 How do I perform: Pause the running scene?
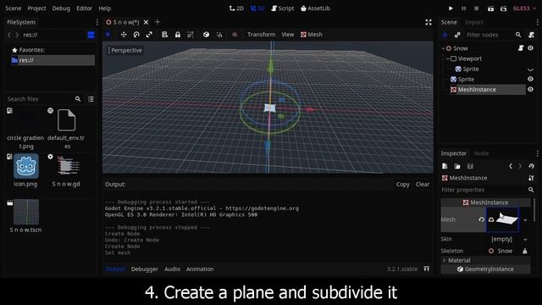pyautogui.click(x=463, y=8)
